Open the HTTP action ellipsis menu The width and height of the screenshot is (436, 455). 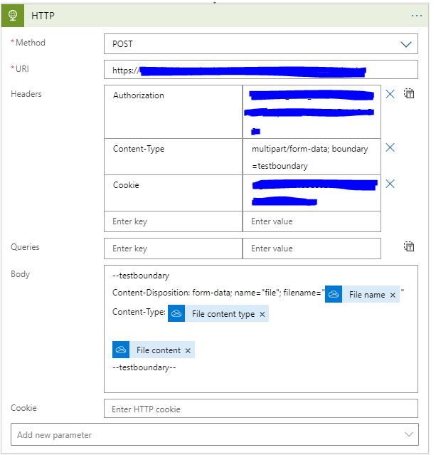tap(417, 15)
